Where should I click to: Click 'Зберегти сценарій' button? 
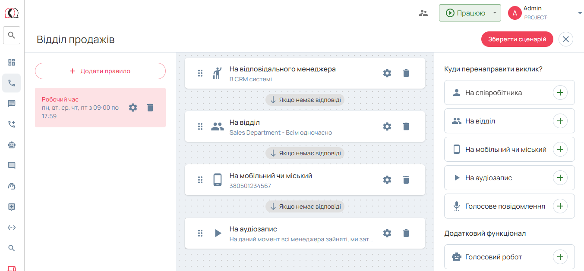click(517, 39)
